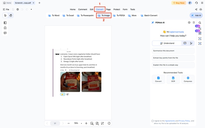The image size is (205, 128).
Task: Convert the PDF To Excel
Action: tap(68, 15)
